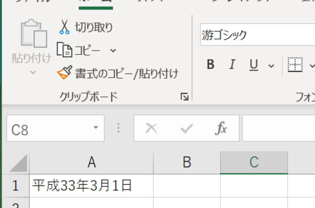Click into the formula bar input area

tap(279, 128)
